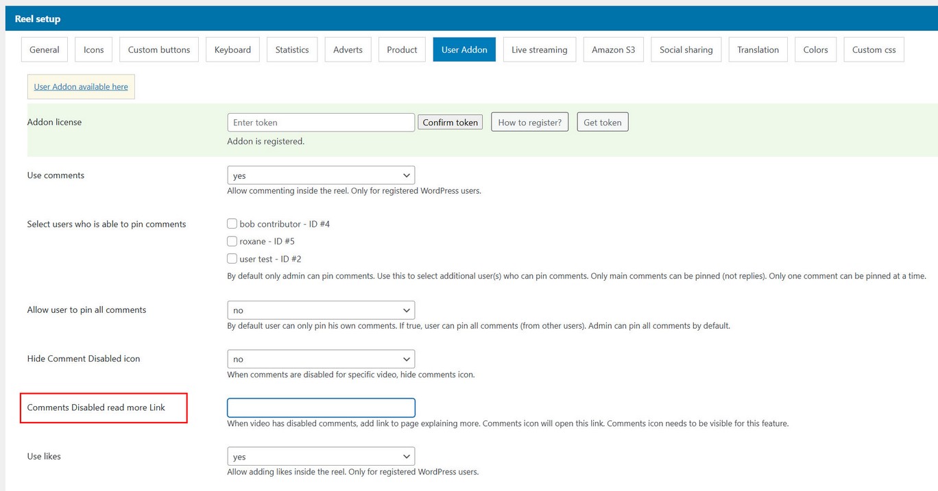Check the bob contributor ID #4 checkbox
Screen dimensions: 938x491
click(x=232, y=224)
